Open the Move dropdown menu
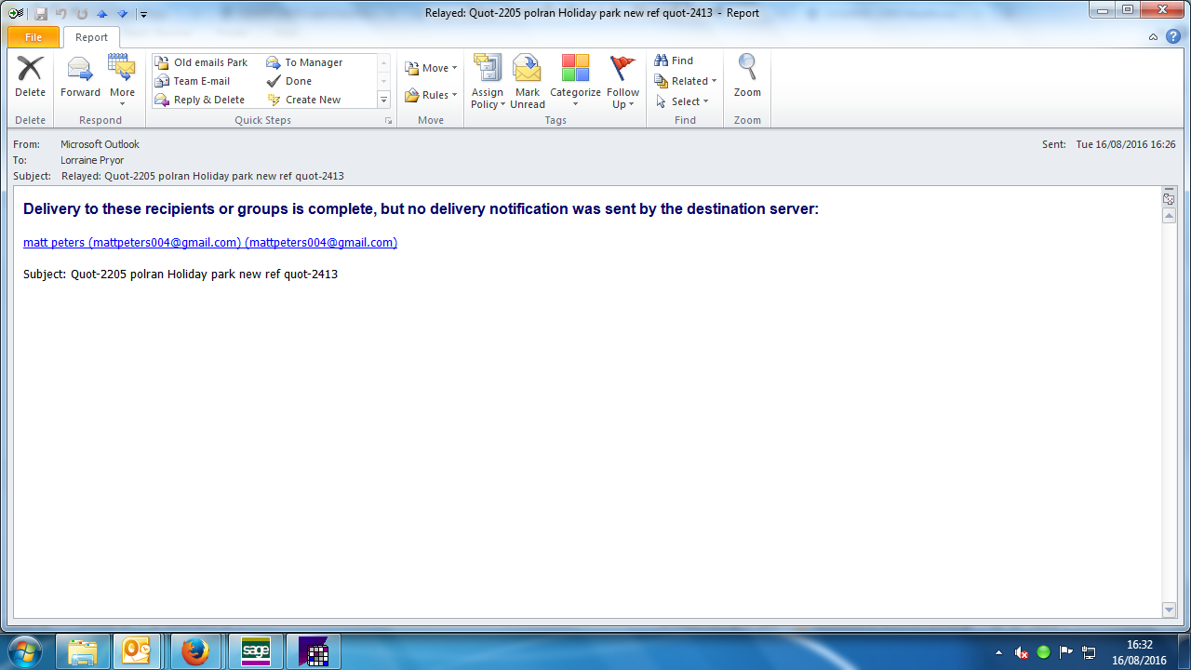This screenshot has width=1191, height=670. [431, 68]
